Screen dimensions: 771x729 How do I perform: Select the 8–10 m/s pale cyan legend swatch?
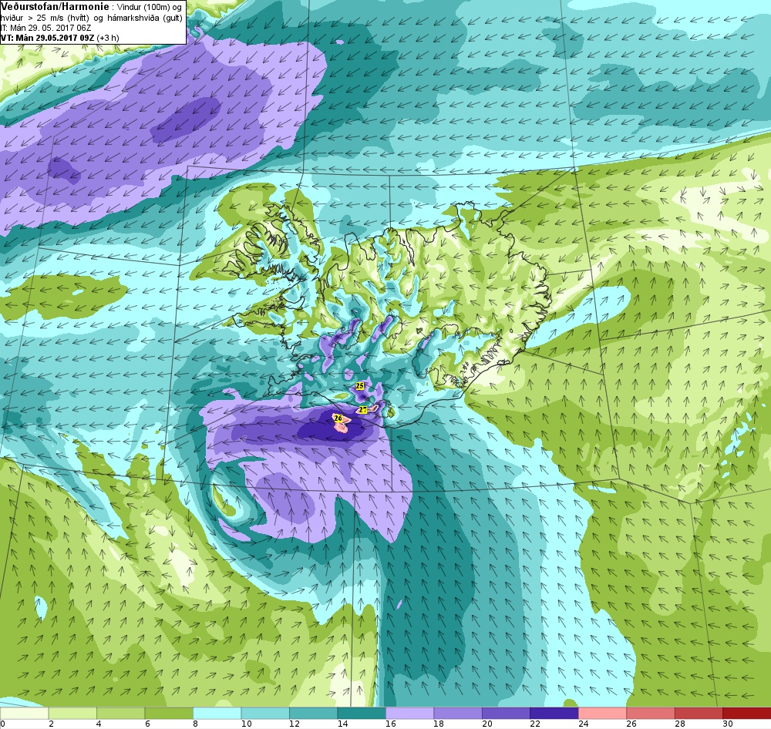coord(217,713)
